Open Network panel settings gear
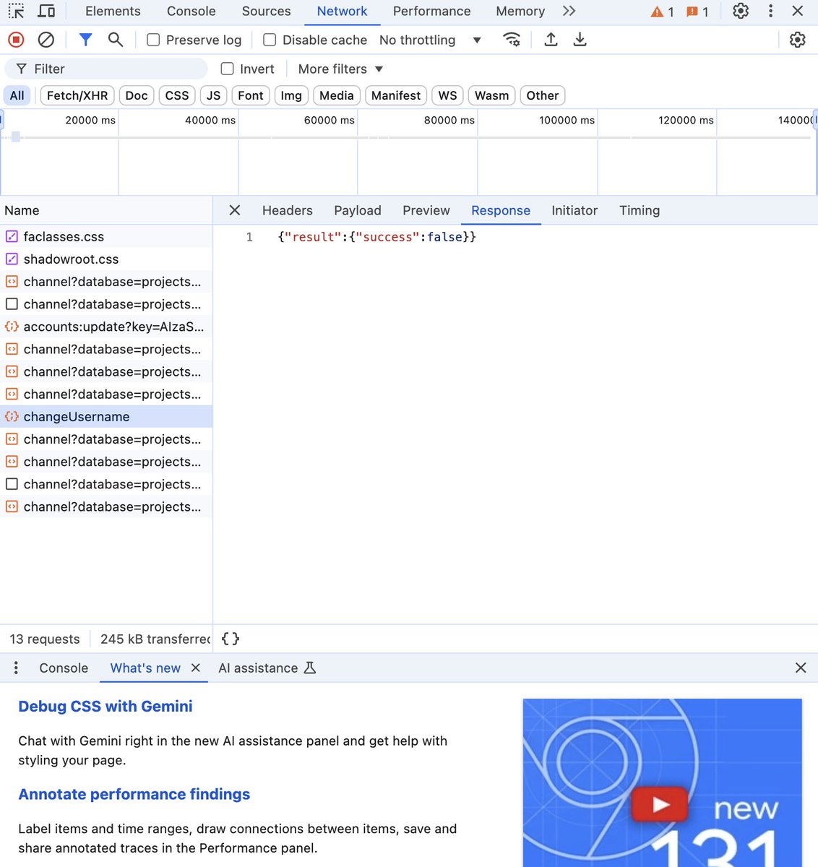The image size is (818, 867). tap(797, 40)
